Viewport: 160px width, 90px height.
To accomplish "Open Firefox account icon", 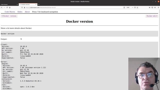I will click(x=155, y=7).
